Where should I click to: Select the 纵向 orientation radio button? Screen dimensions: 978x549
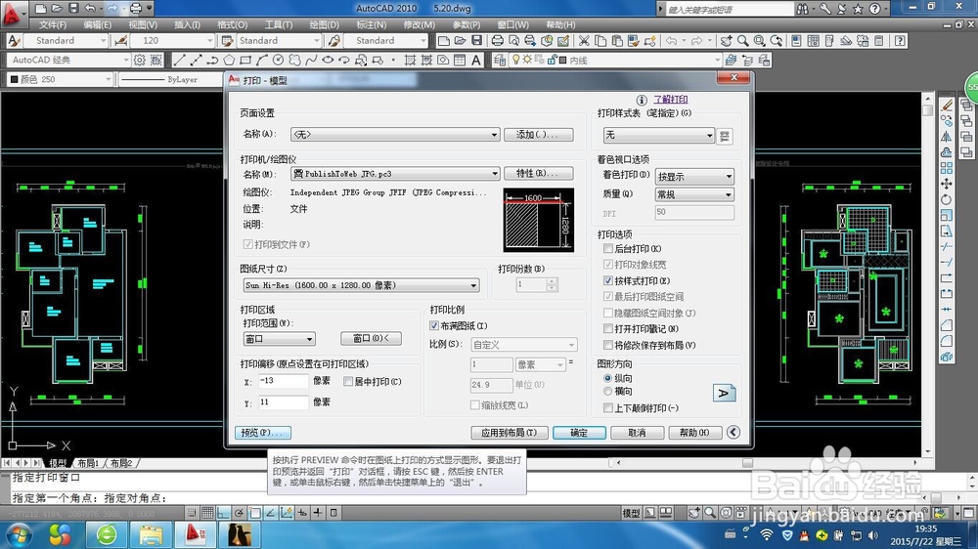(607, 378)
